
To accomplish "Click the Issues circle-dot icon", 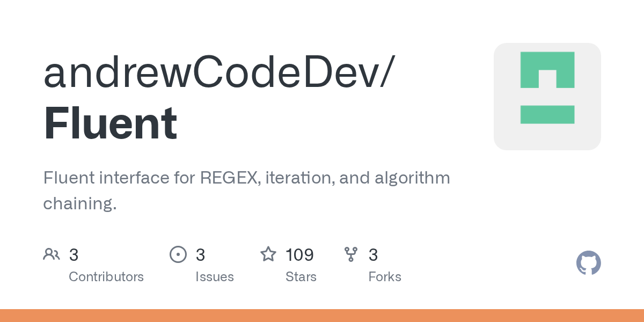I will click(x=178, y=254).
